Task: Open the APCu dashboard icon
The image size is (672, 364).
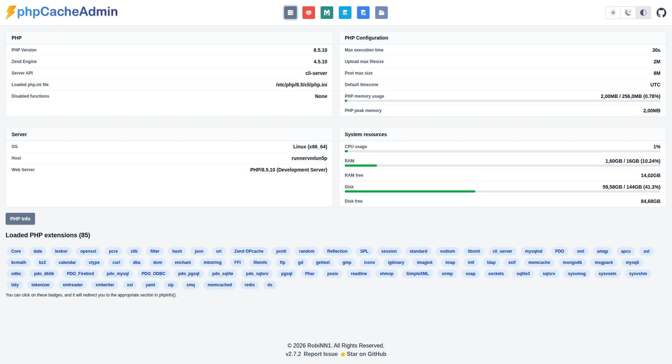Action: [363, 13]
